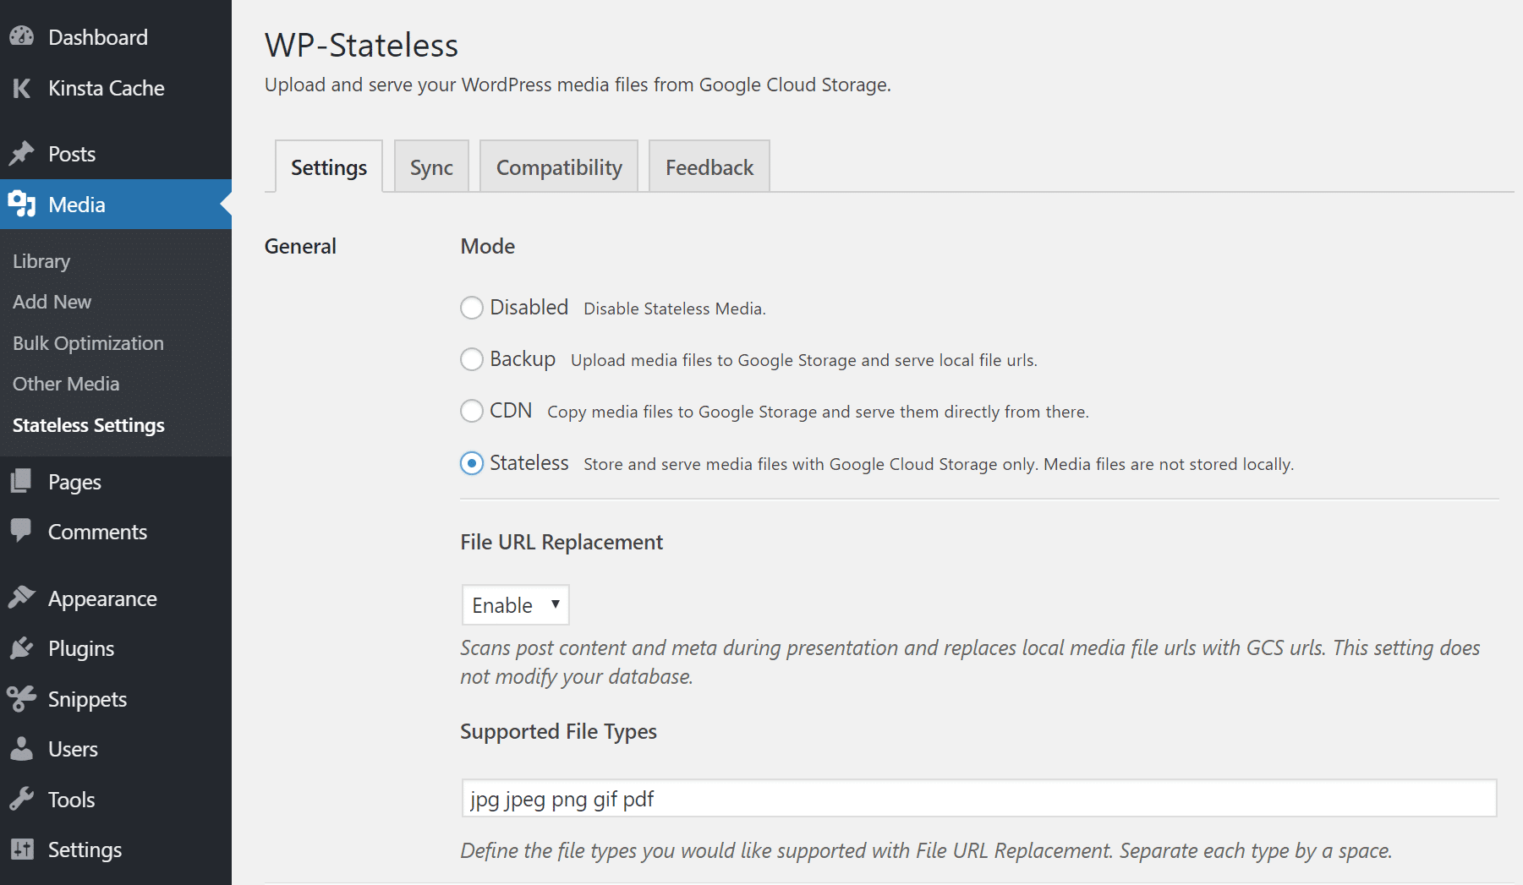The width and height of the screenshot is (1523, 885).
Task: Select the CDN mode radio button
Action: (x=472, y=411)
